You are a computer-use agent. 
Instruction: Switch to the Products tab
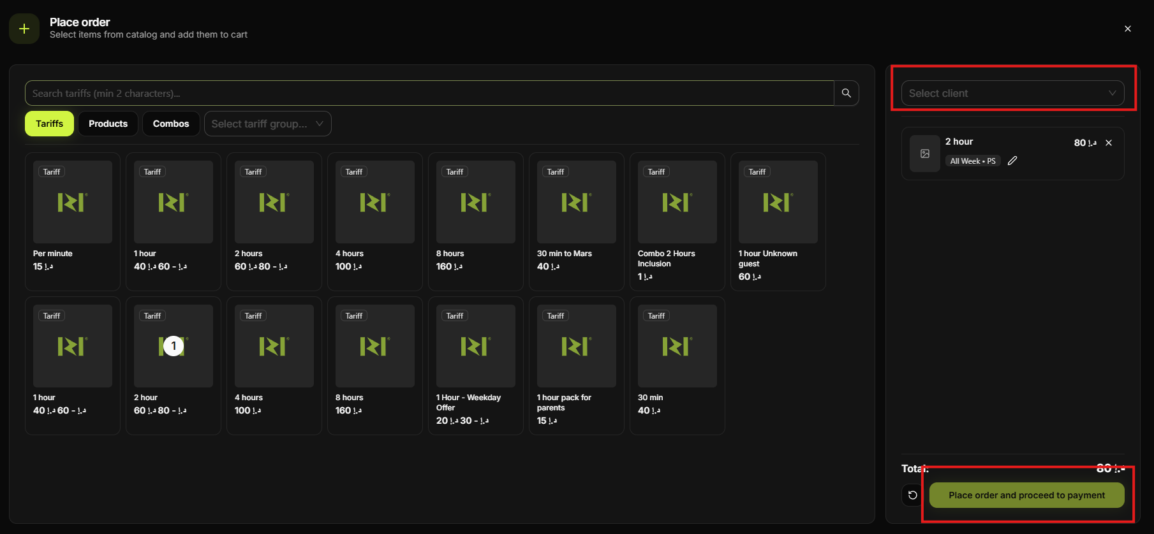[108, 124]
